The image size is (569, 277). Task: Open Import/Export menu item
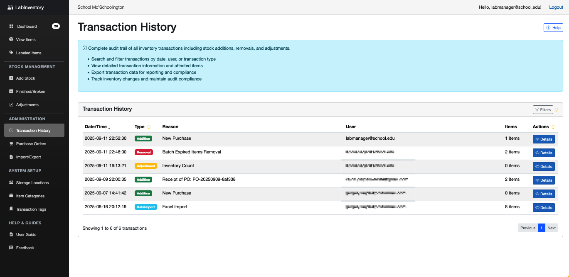point(28,157)
